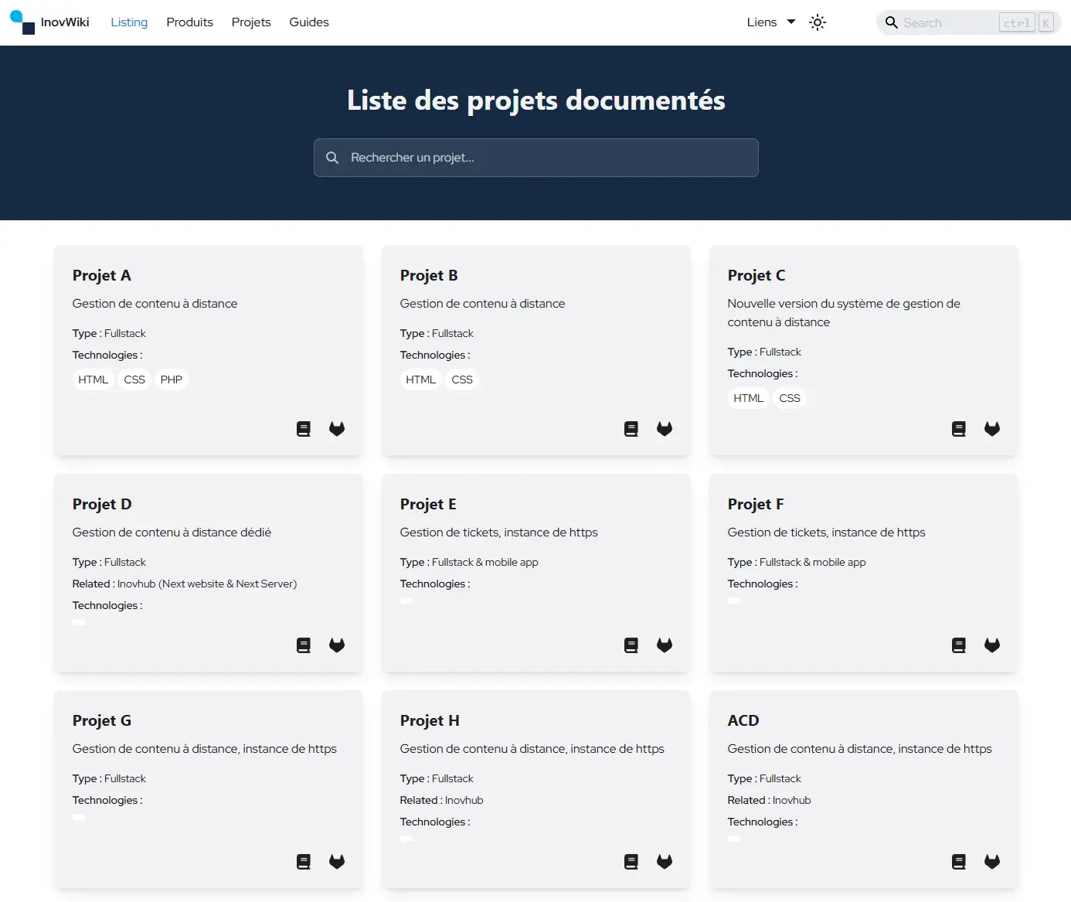Open the Guides section in the navbar

(308, 22)
